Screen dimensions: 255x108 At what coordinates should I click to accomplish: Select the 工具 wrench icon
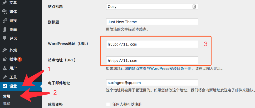tap(5, 77)
